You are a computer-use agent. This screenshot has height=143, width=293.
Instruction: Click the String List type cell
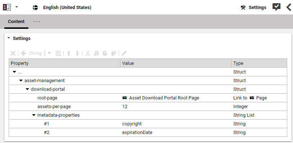point(259,115)
